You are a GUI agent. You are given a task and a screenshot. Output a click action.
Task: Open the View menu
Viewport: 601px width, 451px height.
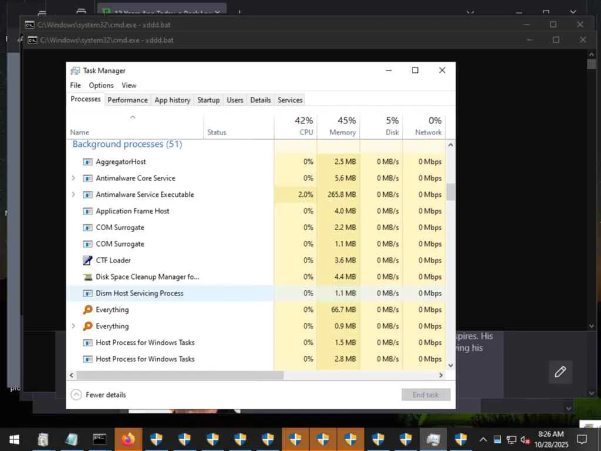click(x=129, y=85)
